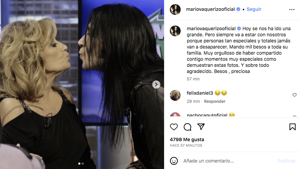The image size is (300, 169).
Task: Open mariovaquerizooficial profile from header username
Action: click(211, 9)
